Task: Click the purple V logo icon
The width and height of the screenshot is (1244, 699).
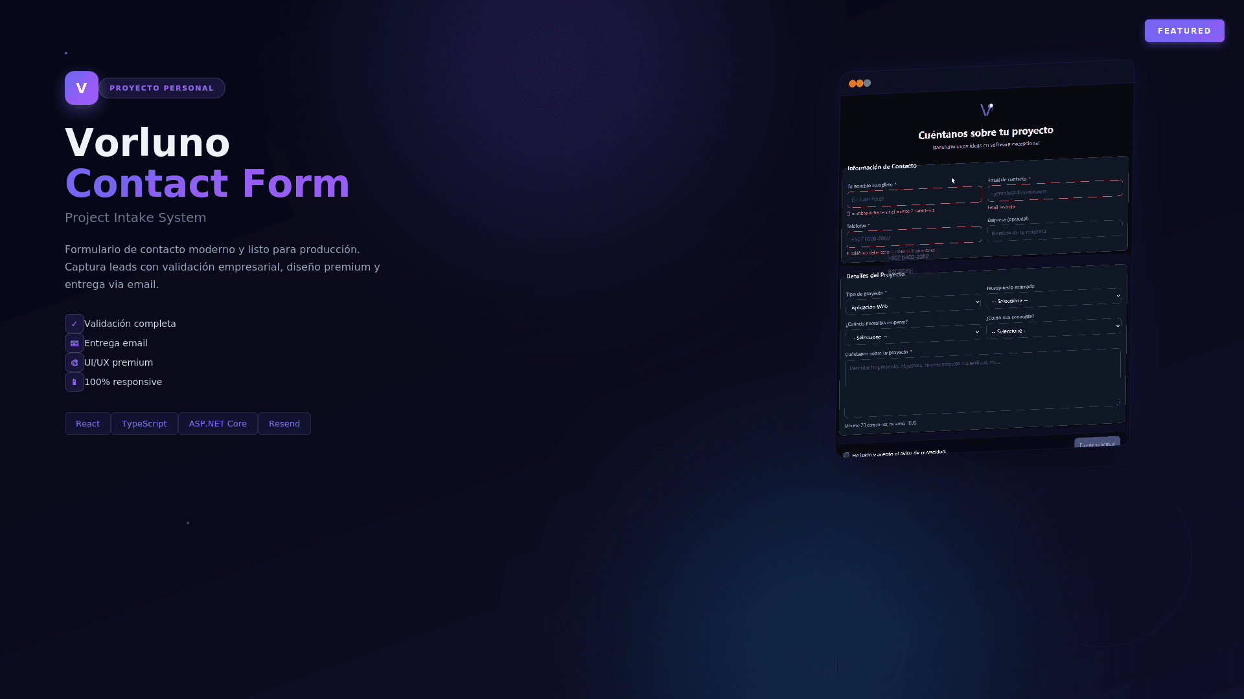Action: click(81, 88)
